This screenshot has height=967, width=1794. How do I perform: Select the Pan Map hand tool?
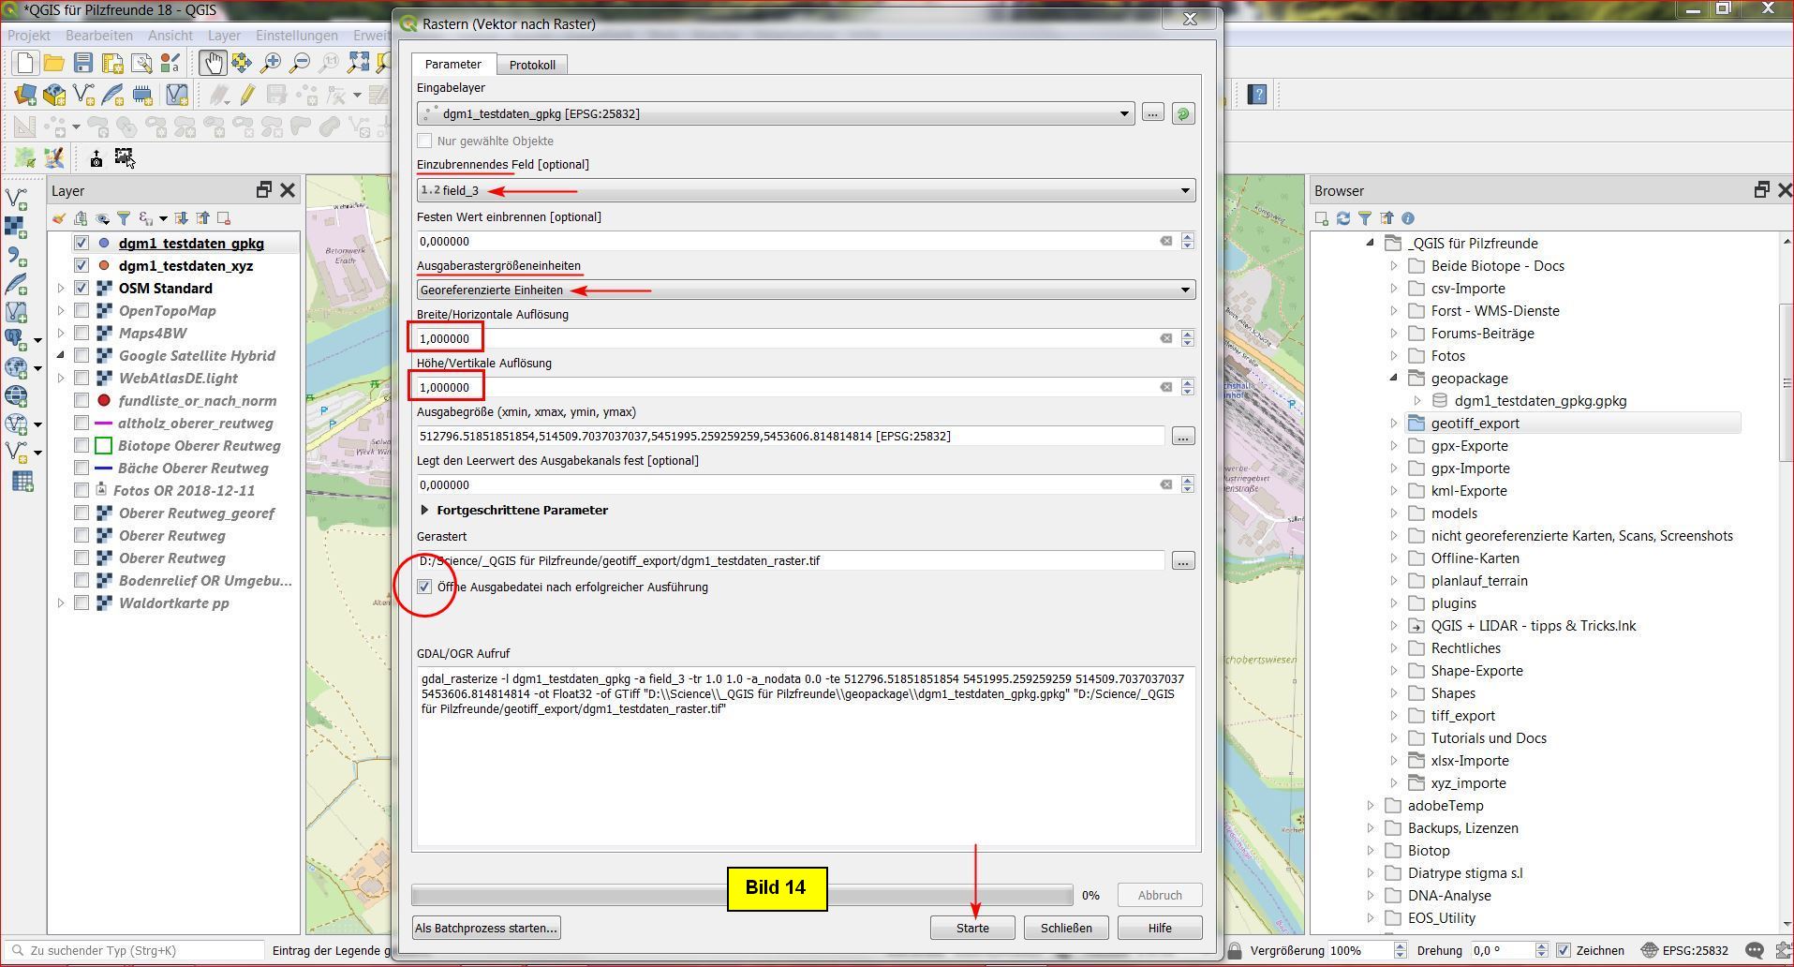click(212, 63)
